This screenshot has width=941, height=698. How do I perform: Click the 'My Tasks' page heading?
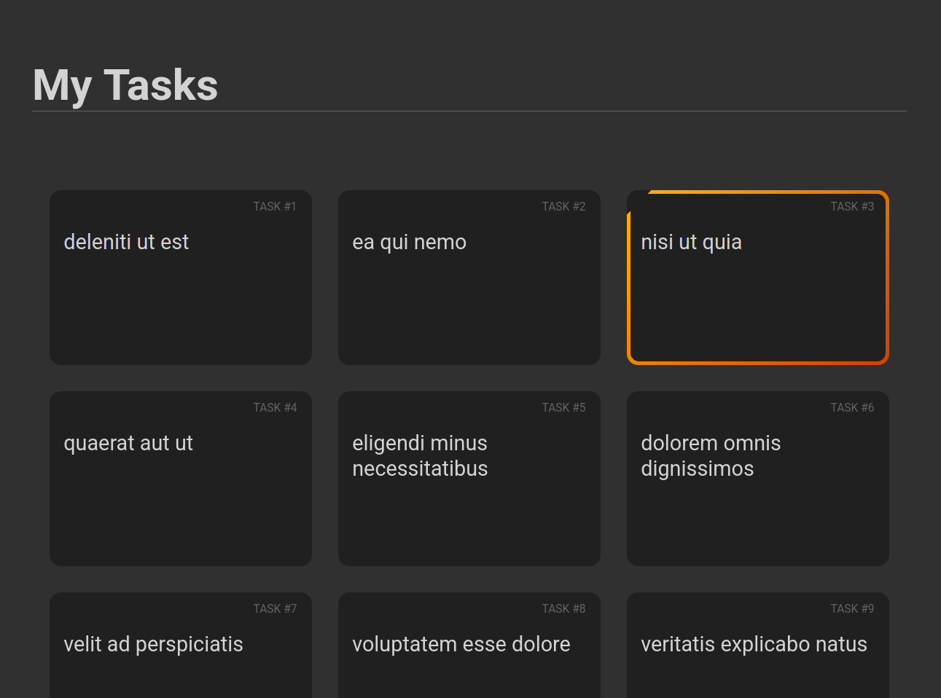point(125,85)
